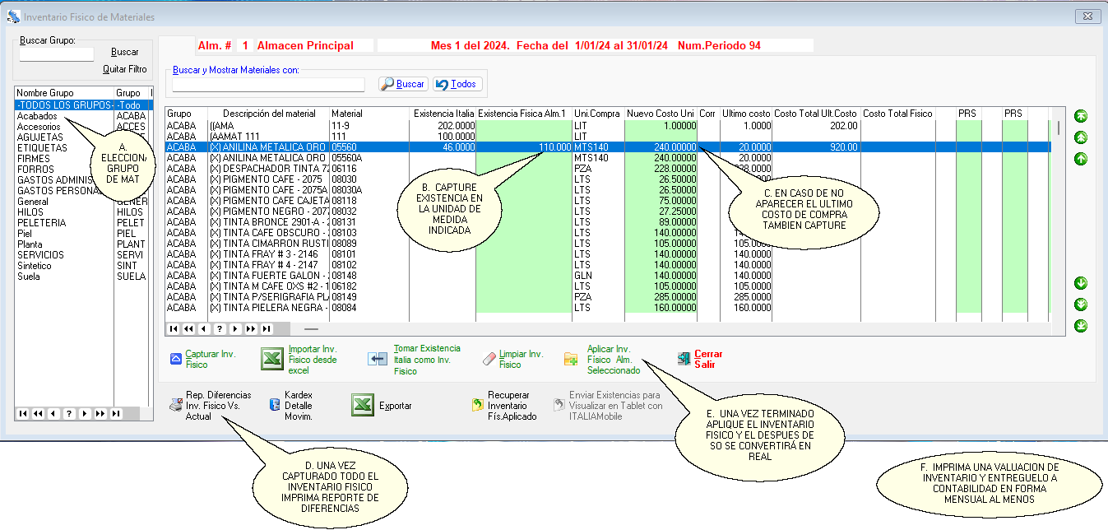
Task: Import physical inventory from Excel
Action: click(271, 360)
